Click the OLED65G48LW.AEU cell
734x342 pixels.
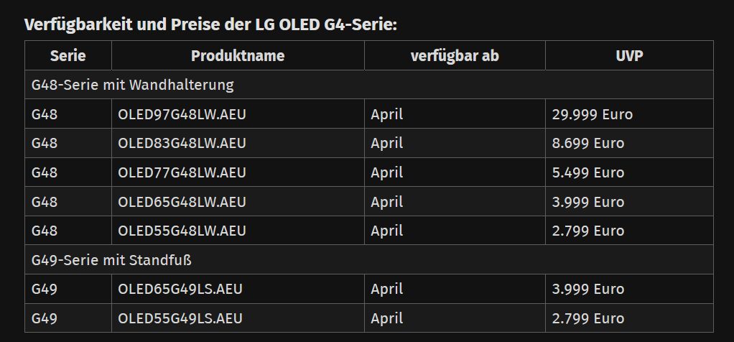[x=238, y=201]
